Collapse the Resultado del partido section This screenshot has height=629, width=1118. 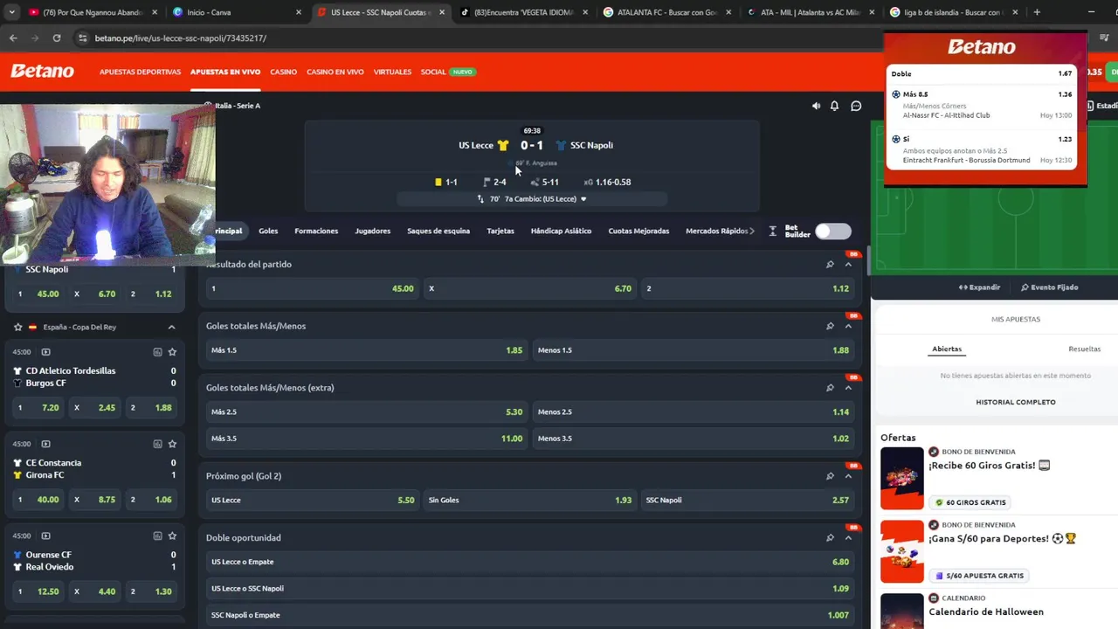(x=848, y=264)
